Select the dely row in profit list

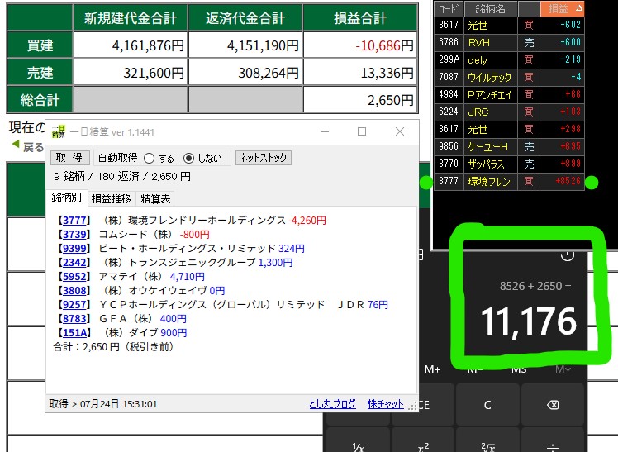pos(509,59)
